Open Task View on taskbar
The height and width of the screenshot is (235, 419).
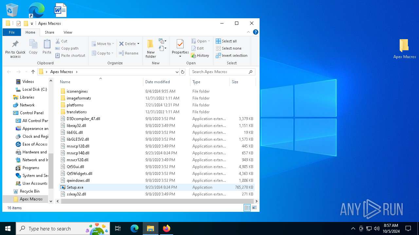click(x=118, y=228)
